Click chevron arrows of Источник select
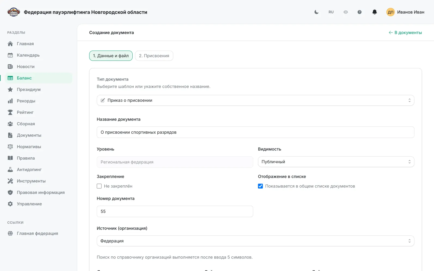This screenshot has height=271, width=434. [x=409, y=241]
